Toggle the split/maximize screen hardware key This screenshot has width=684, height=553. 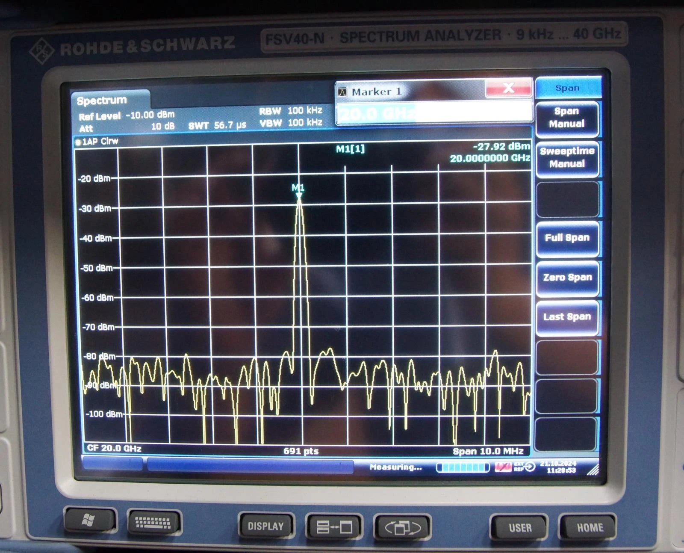pos(334,527)
